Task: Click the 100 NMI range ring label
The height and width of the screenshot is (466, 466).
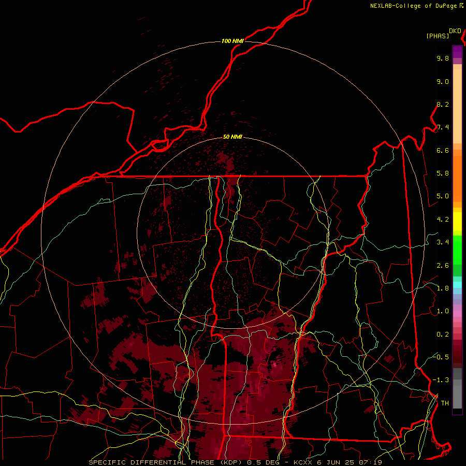Action: (232, 41)
